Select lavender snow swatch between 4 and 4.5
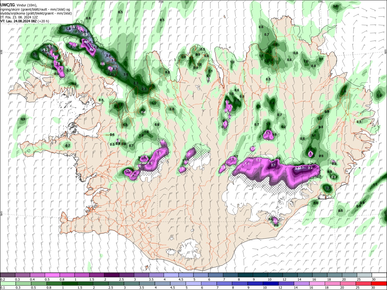 pos(171,275)
